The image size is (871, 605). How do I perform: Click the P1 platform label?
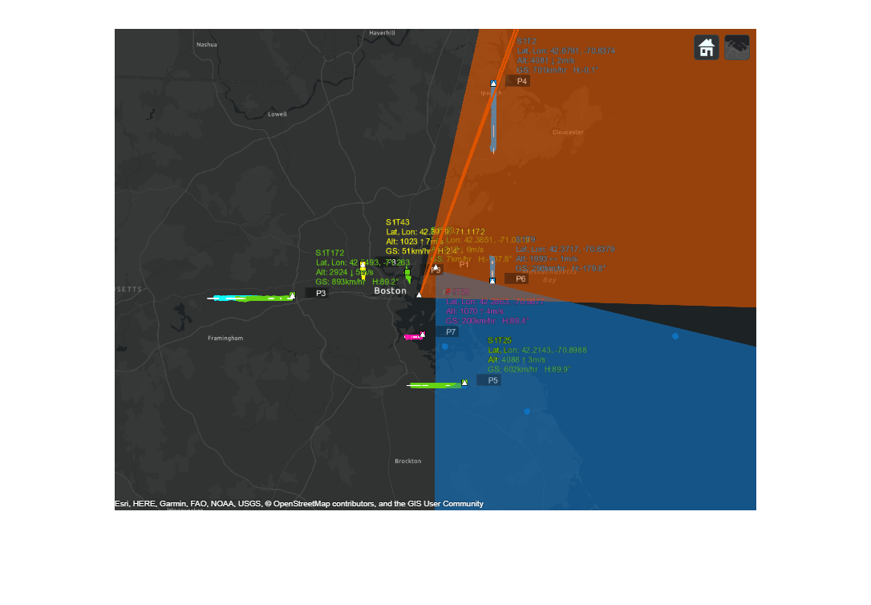464,263
